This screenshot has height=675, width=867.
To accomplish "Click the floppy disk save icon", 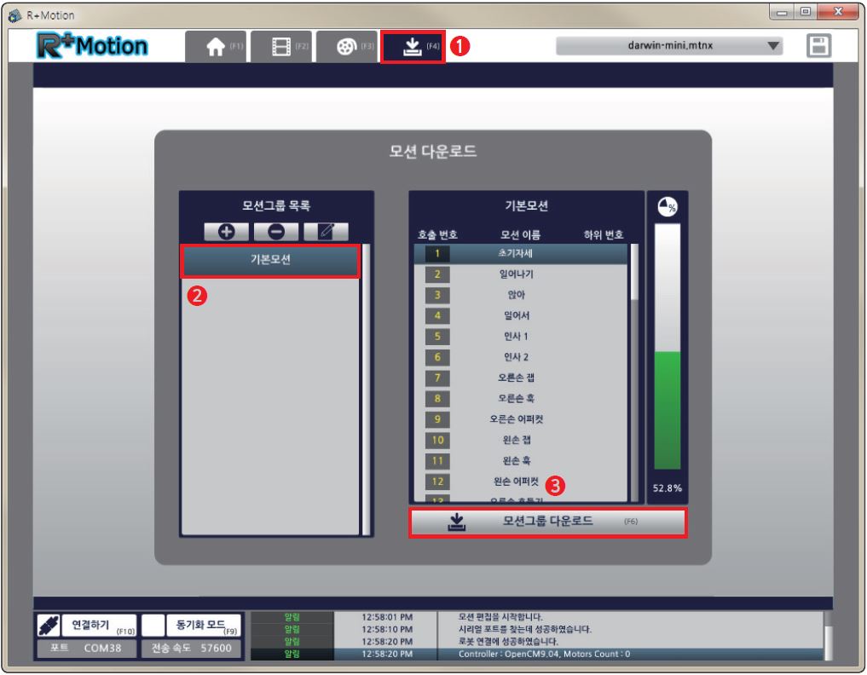I will (818, 47).
